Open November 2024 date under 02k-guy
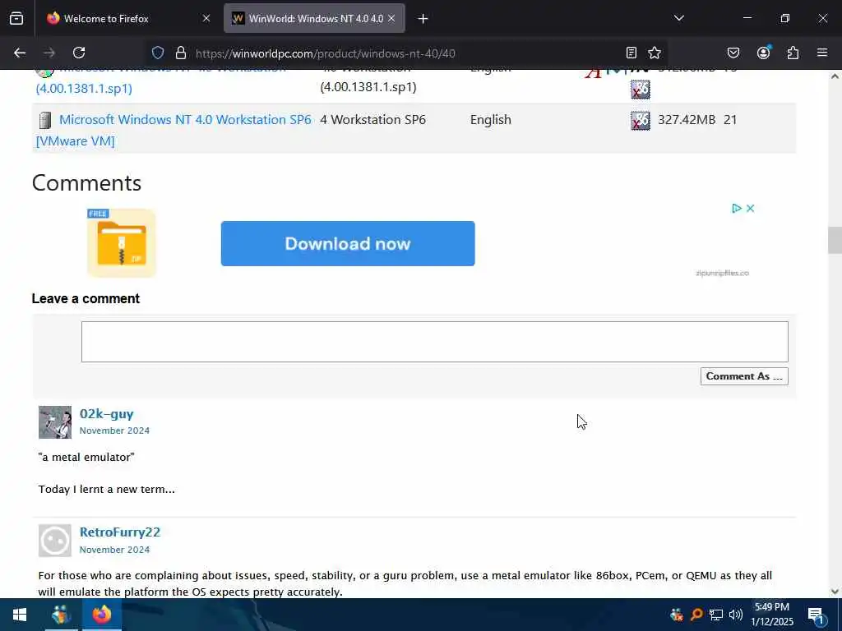Image resolution: width=842 pixels, height=631 pixels. click(114, 431)
